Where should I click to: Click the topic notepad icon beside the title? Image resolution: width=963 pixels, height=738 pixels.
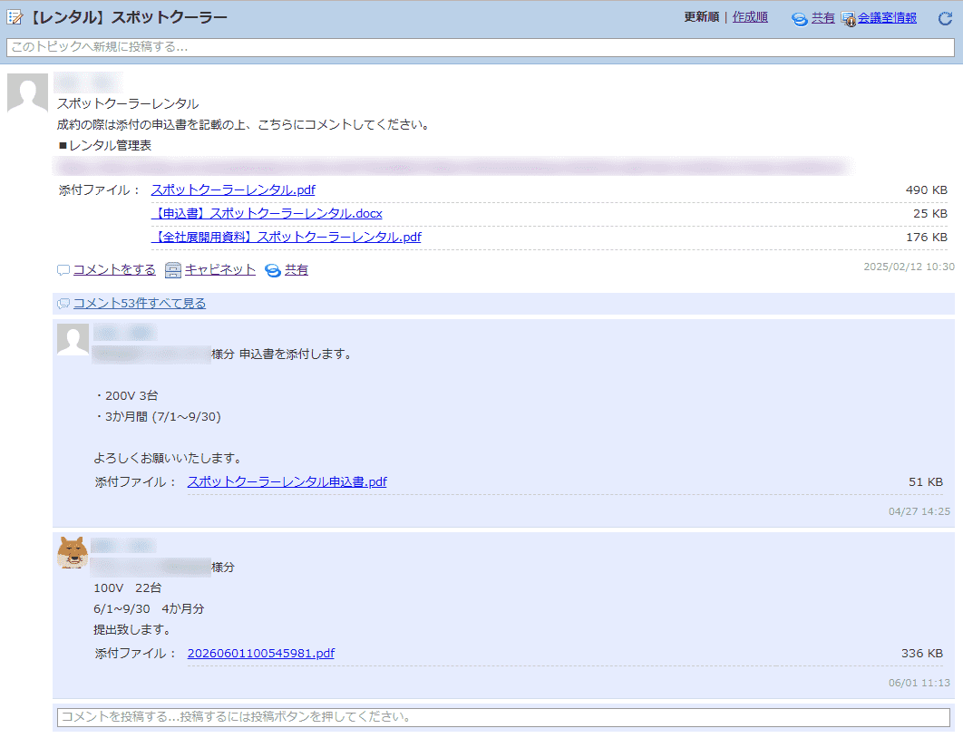click(x=15, y=17)
